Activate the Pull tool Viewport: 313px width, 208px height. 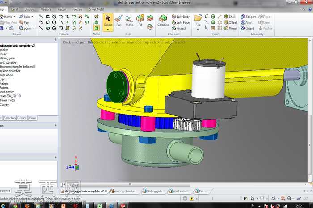point(119,21)
